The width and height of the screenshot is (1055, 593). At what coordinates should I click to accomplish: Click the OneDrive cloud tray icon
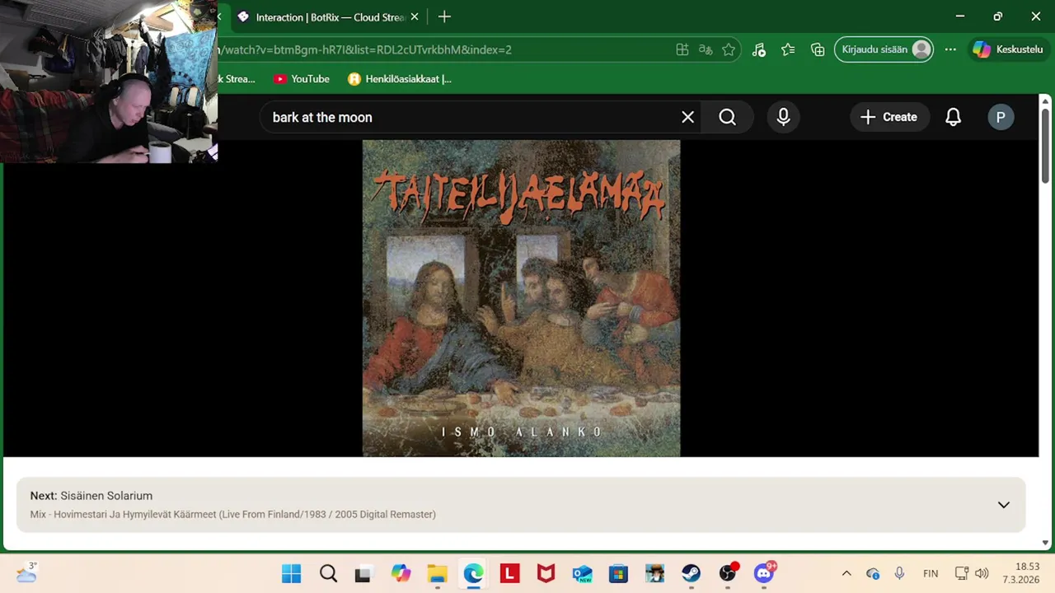[x=873, y=573]
